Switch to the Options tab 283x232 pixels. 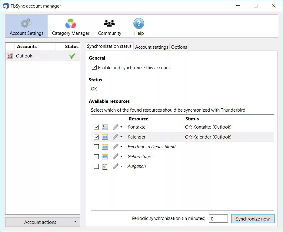179,47
